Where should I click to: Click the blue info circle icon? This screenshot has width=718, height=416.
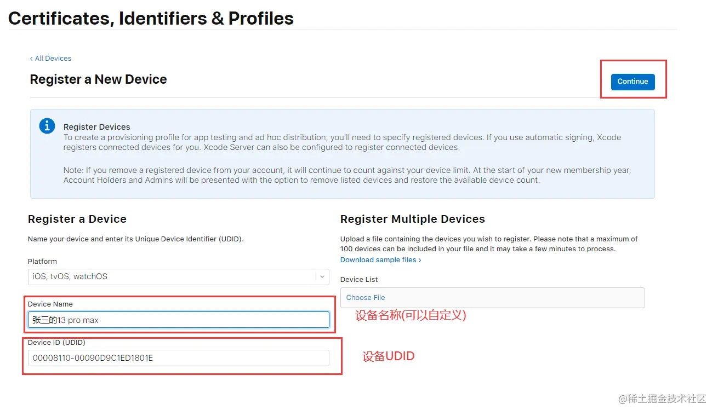tap(47, 126)
